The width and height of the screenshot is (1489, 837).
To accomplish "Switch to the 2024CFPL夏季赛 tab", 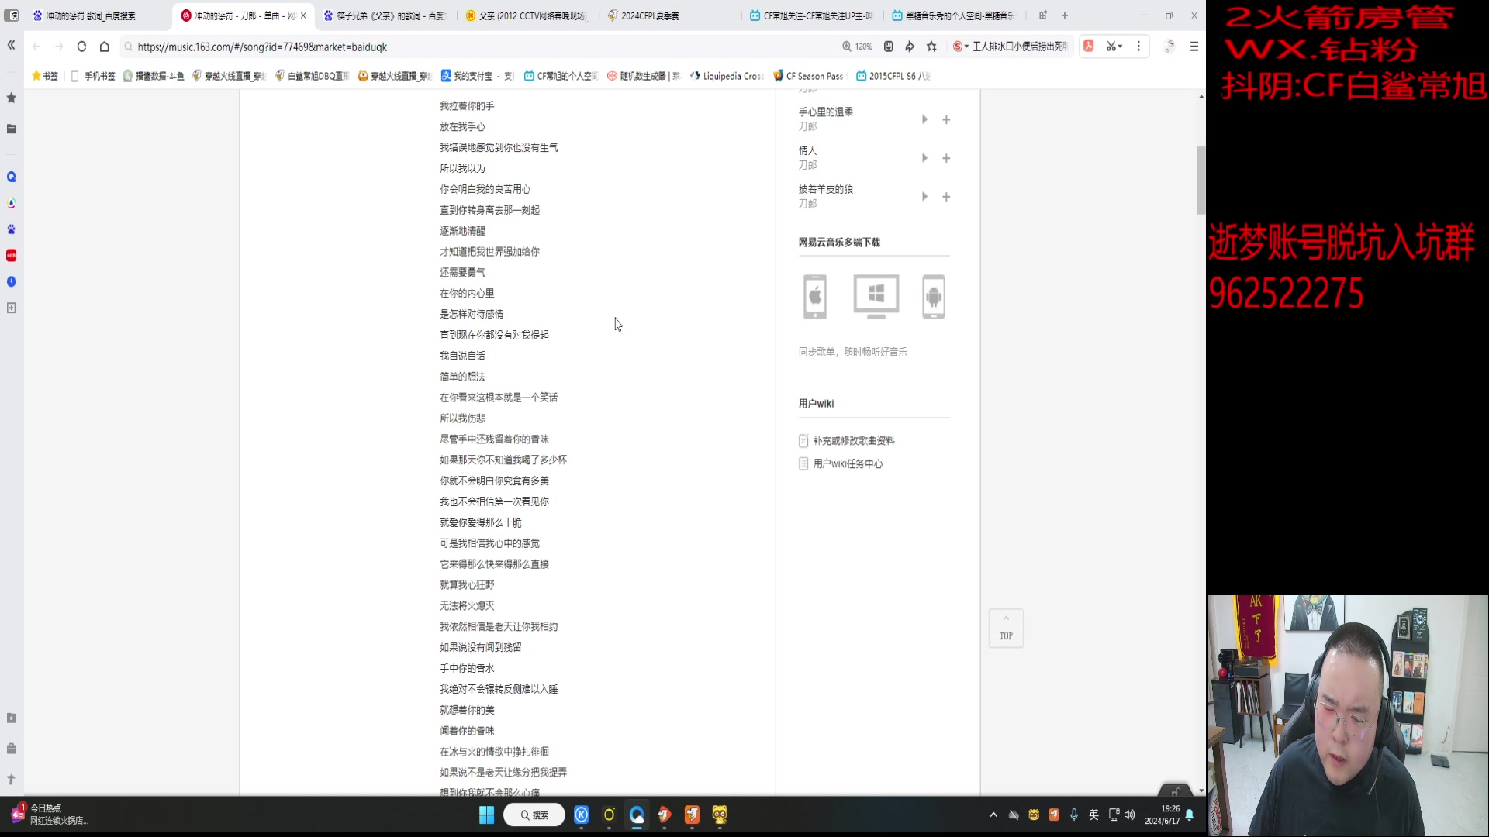I will click(x=644, y=15).
